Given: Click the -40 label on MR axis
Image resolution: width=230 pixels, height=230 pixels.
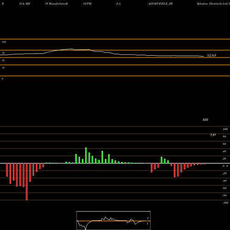Looking at the screenshot, I should (x=224, y=181).
